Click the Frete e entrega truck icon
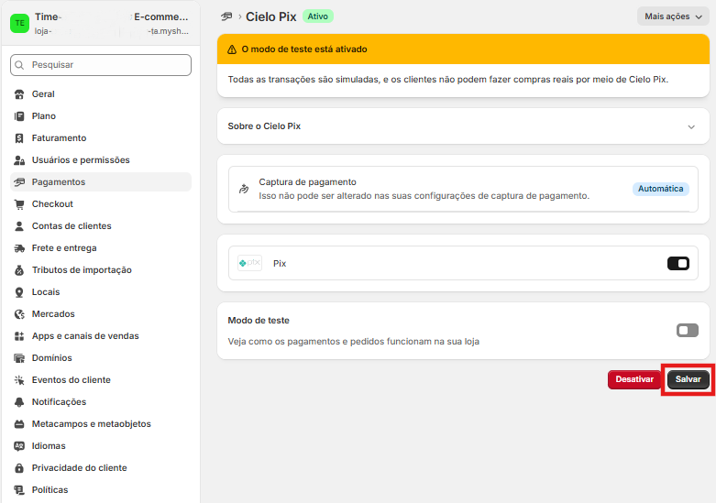 19,248
